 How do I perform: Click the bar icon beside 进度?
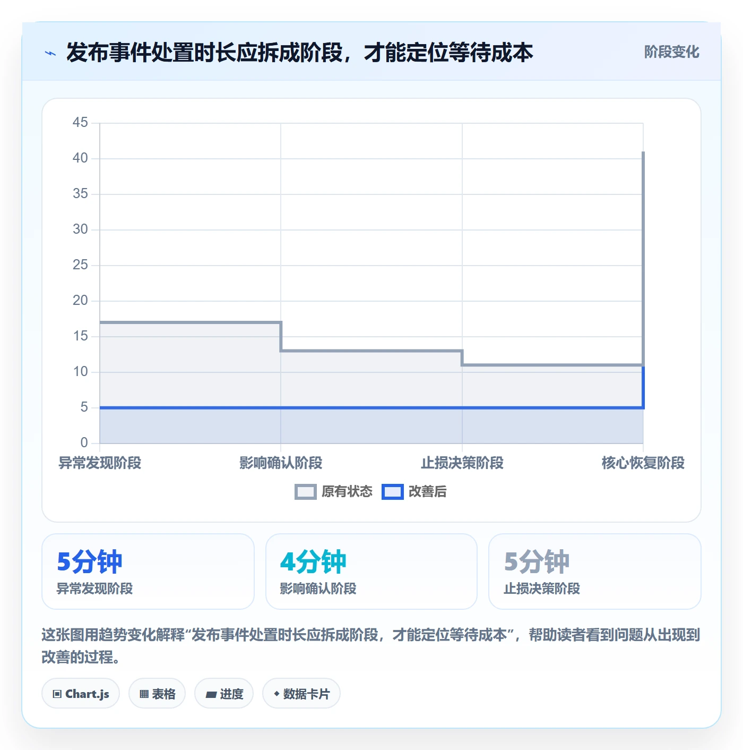(x=211, y=694)
